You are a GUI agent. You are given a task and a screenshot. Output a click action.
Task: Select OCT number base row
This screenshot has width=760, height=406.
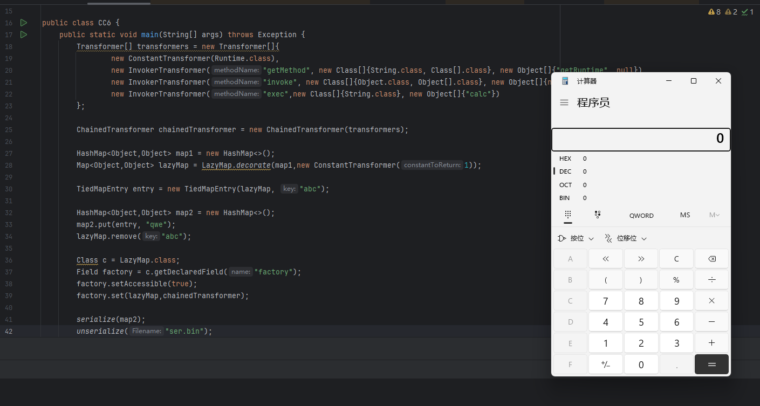coord(641,185)
